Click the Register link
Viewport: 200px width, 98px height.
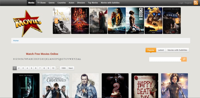pyautogui.click(x=188, y=3)
